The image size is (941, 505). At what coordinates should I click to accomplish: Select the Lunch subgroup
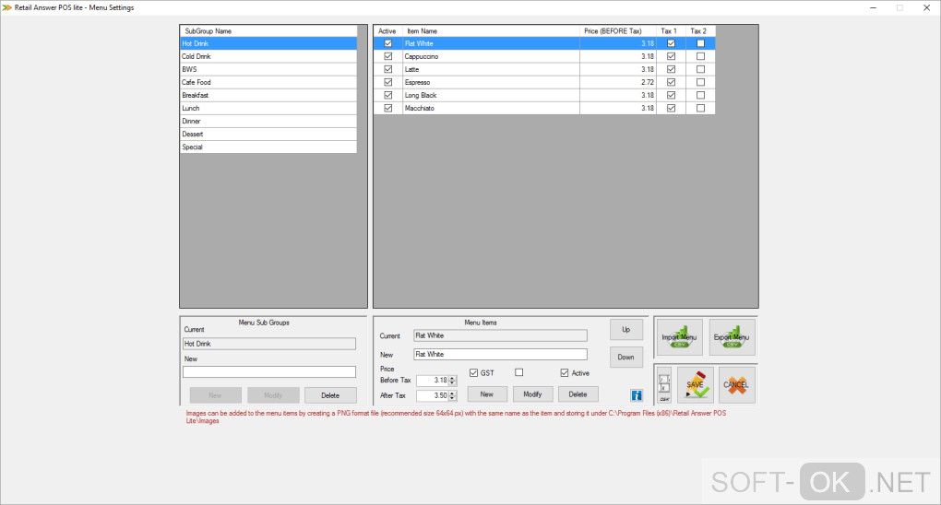268,108
